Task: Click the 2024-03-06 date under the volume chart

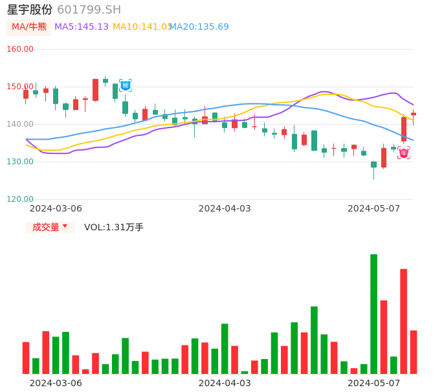Action: pyautogui.click(x=56, y=383)
